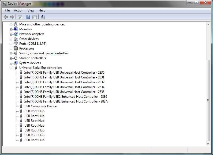
Task: Click the Other devices category icon
Action: [16, 39]
